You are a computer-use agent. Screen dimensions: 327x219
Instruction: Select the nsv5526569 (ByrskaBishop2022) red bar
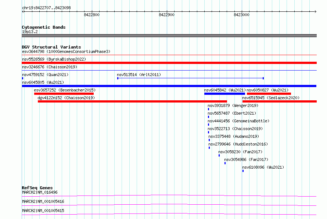(169, 63)
